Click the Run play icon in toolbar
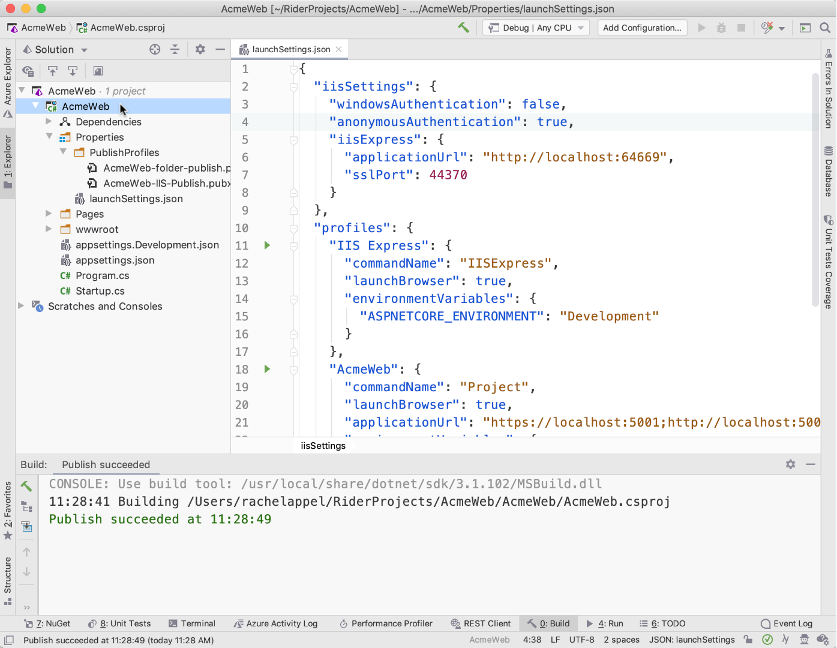837x648 pixels. (701, 28)
